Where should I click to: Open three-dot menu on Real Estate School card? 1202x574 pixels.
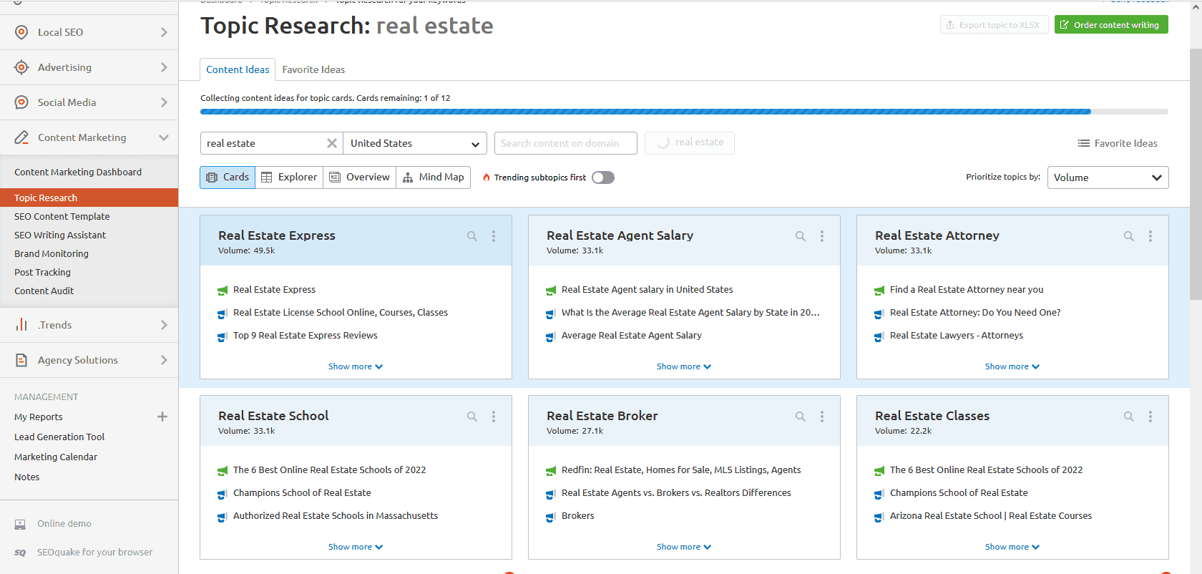pos(494,417)
